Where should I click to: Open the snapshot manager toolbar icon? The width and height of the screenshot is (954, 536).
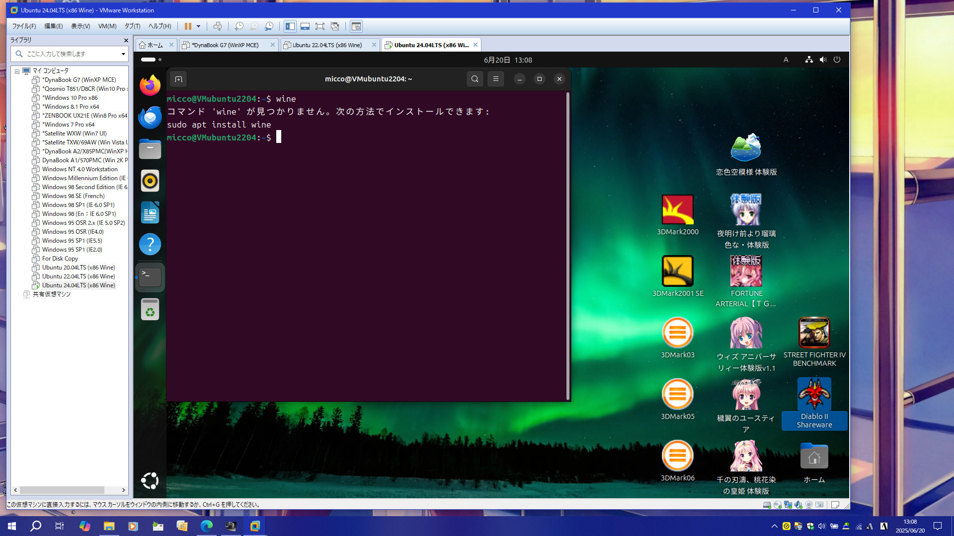tap(269, 26)
